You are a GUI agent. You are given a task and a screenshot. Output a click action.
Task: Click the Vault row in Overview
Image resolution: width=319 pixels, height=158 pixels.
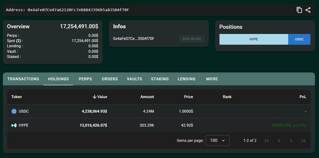pos(53,51)
